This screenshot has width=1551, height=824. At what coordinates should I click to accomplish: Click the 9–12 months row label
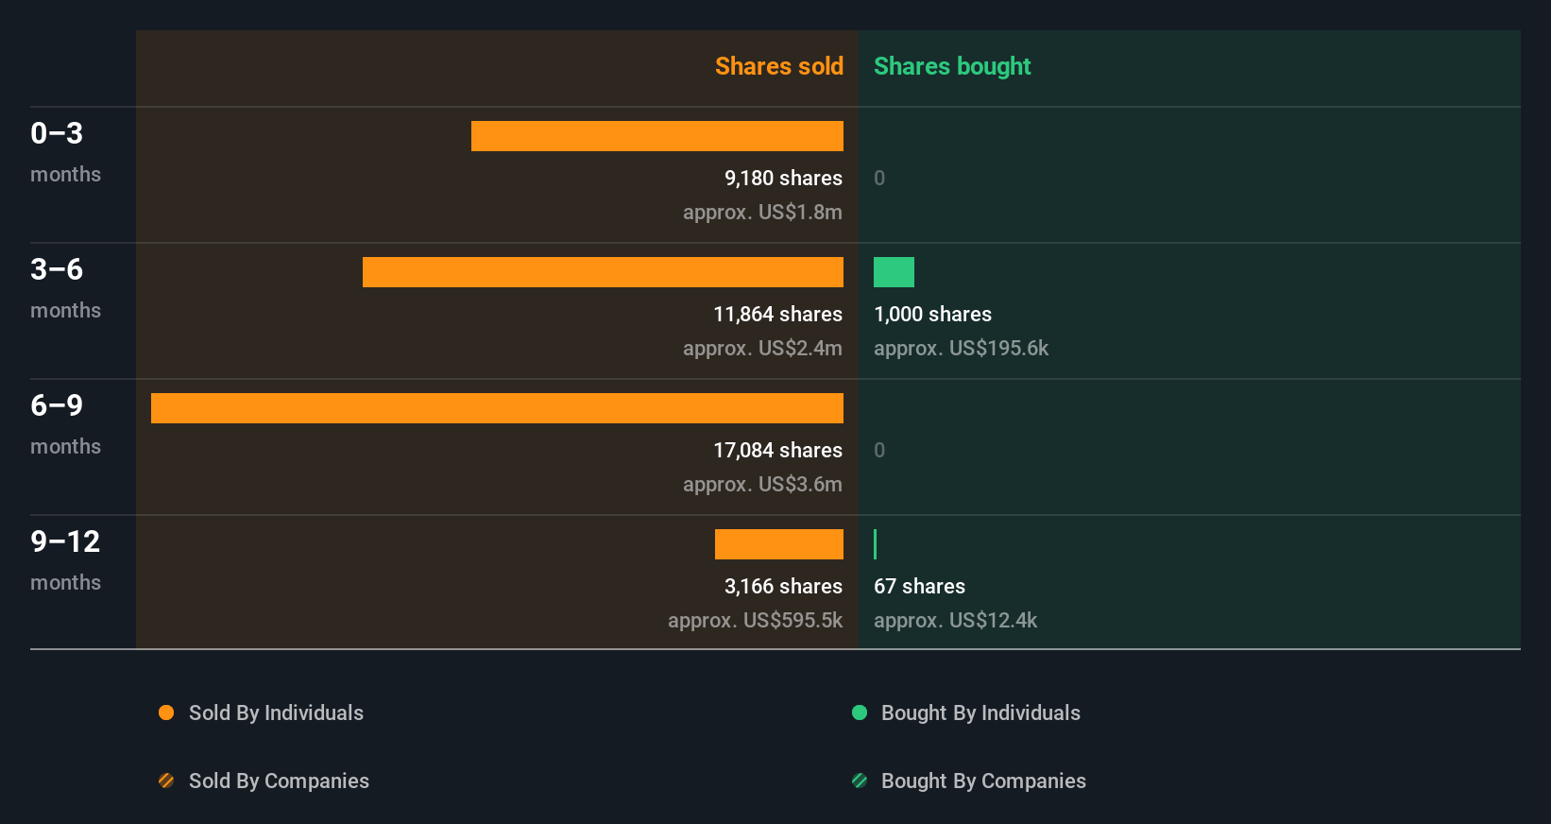[x=65, y=560]
